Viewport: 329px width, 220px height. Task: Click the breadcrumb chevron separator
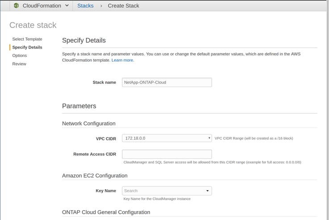tap(101, 6)
